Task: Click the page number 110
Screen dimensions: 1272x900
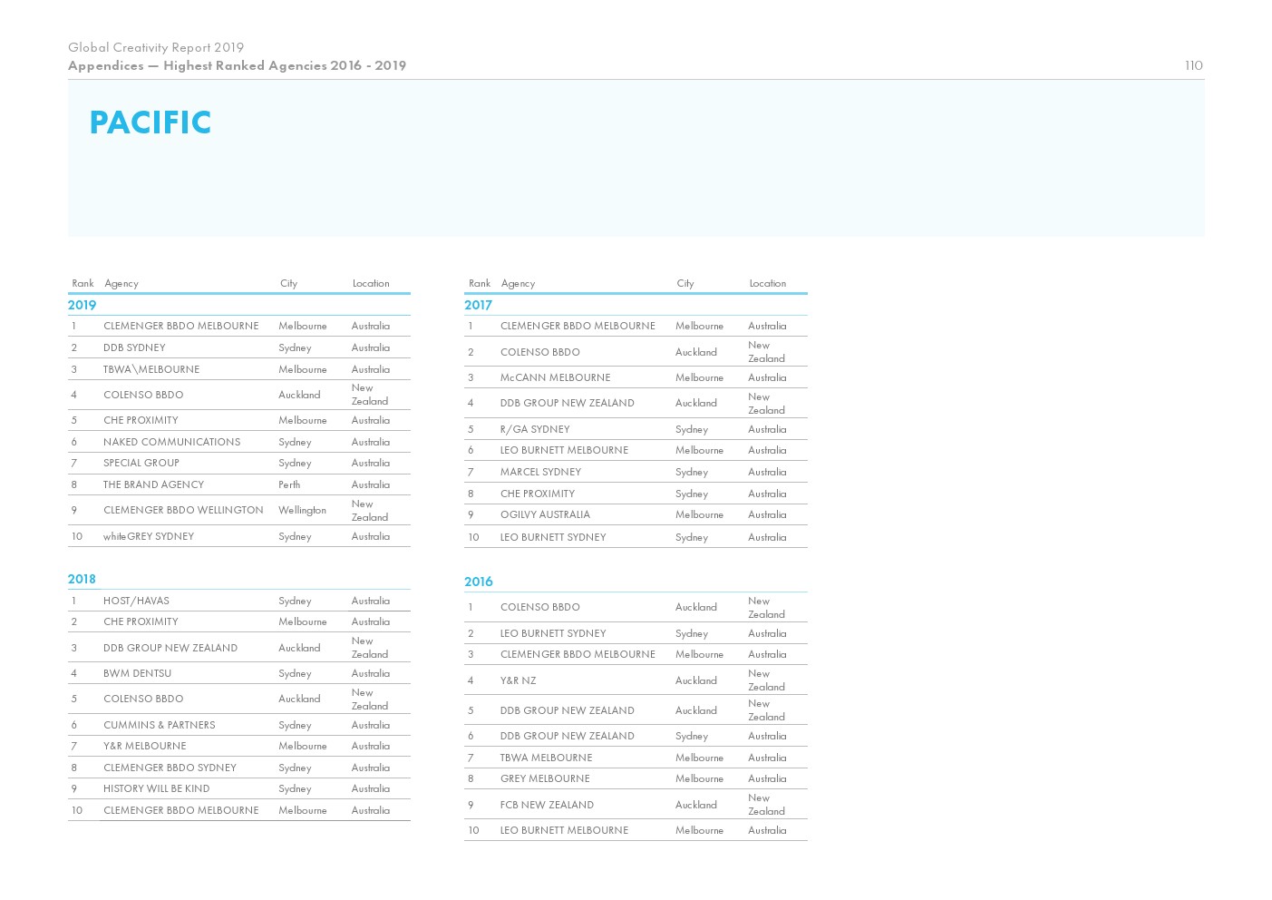Action: point(1193,65)
